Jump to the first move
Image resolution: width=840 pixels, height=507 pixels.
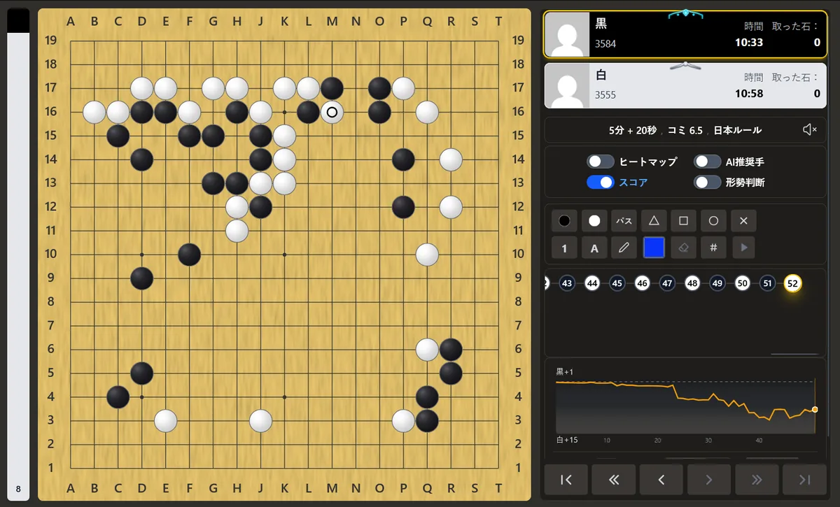click(566, 479)
